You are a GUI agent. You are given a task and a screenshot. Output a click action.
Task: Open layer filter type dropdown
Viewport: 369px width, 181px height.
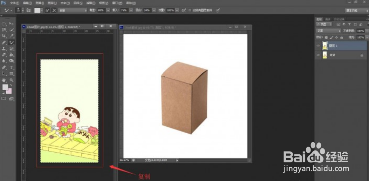coord(324,25)
